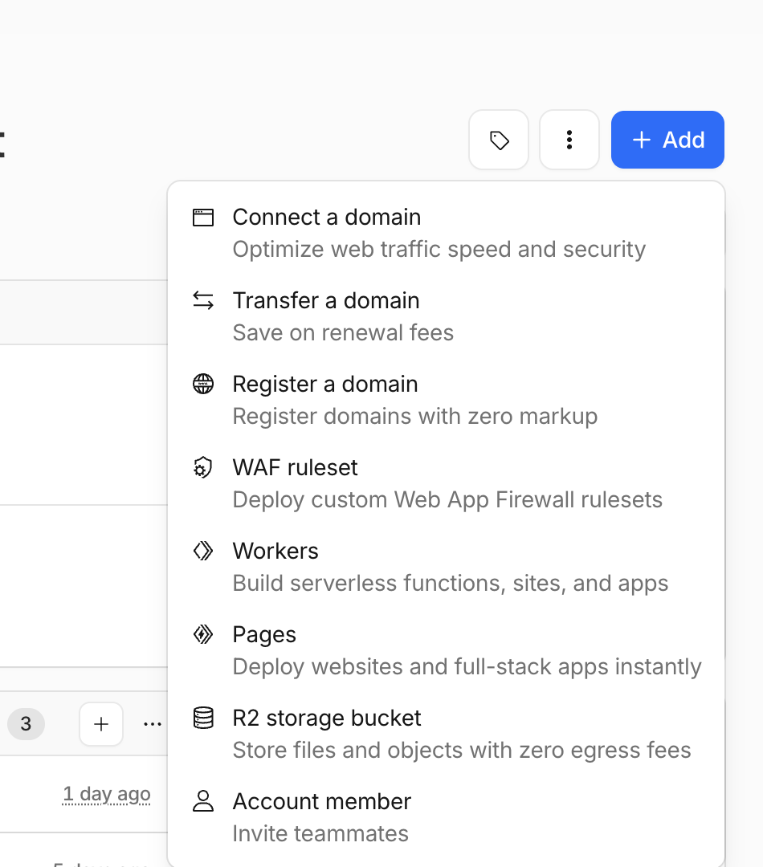This screenshot has height=867, width=763.
Task: Click the Account member person icon
Action: point(203,801)
